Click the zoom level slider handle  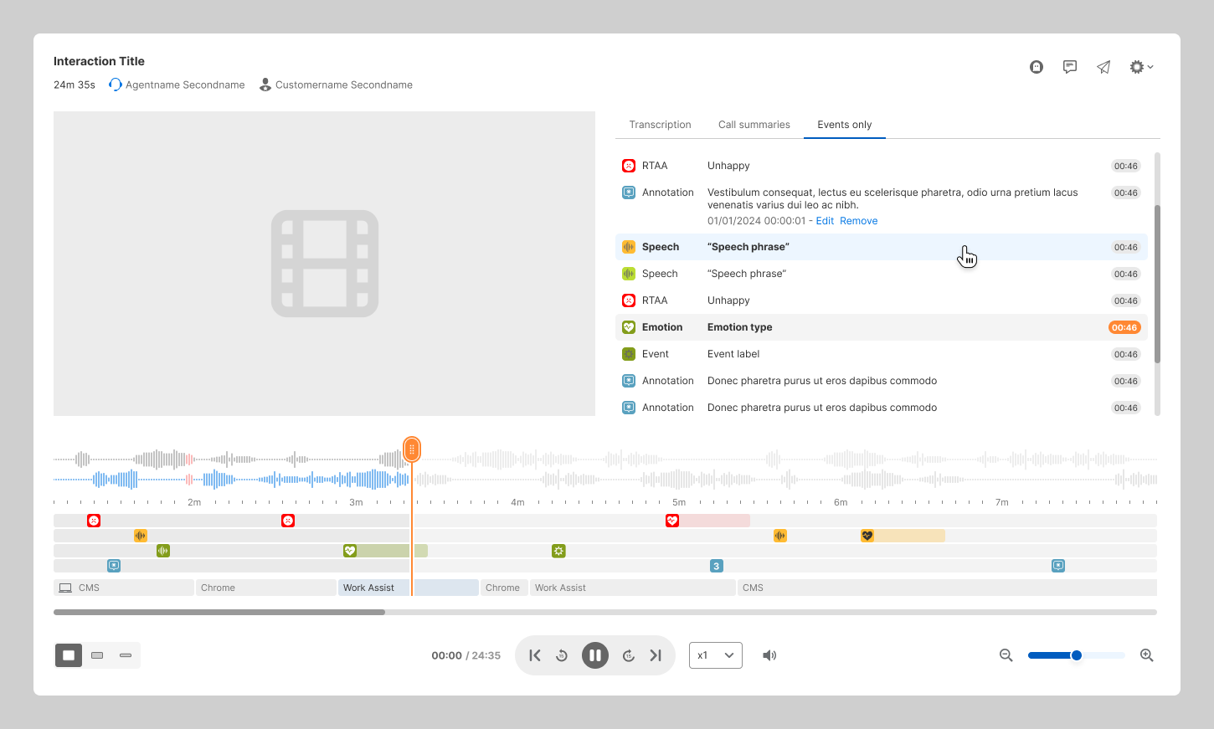tap(1077, 655)
